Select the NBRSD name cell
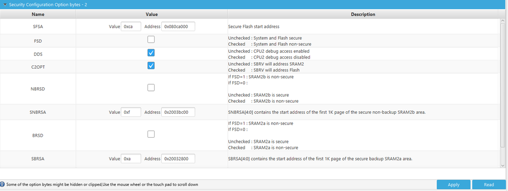Image resolution: width=508 pixels, height=191 pixels. tap(38, 89)
